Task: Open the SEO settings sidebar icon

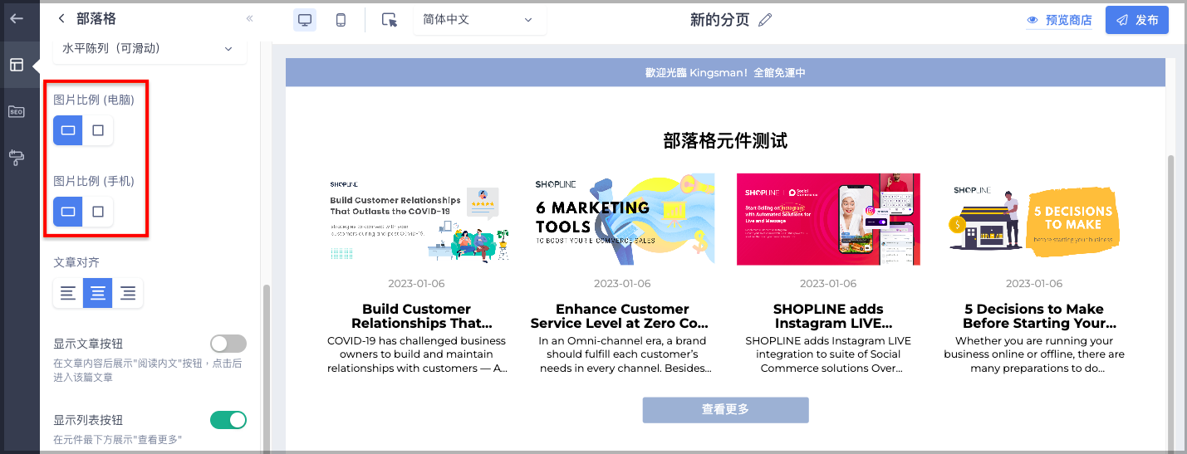Action: pos(17,111)
